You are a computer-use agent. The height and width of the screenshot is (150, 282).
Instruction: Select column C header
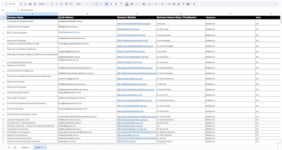pos(136,14)
